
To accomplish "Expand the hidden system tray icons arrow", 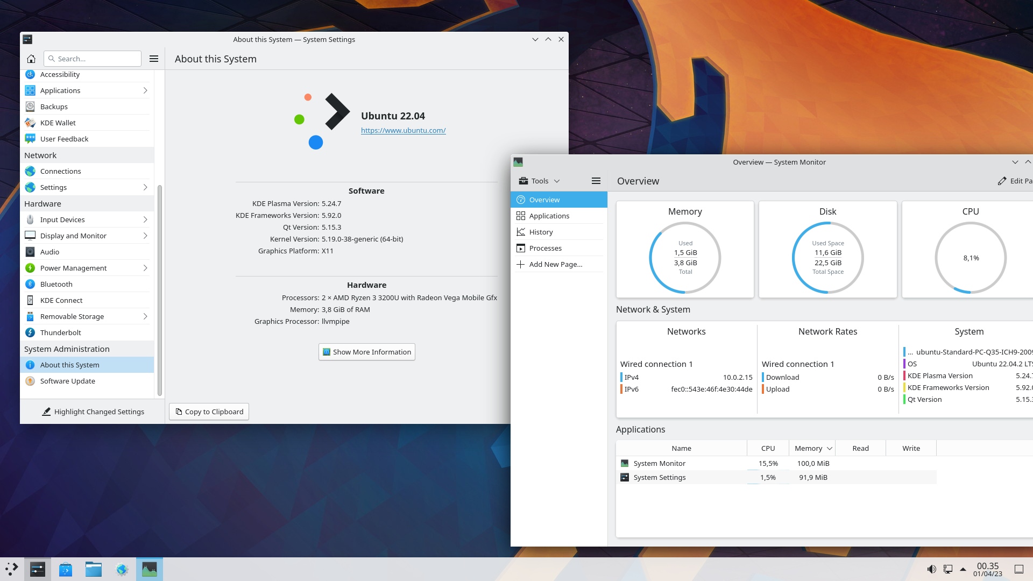I will (963, 569).
